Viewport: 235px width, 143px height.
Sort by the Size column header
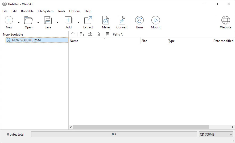[x=154, y=41]
